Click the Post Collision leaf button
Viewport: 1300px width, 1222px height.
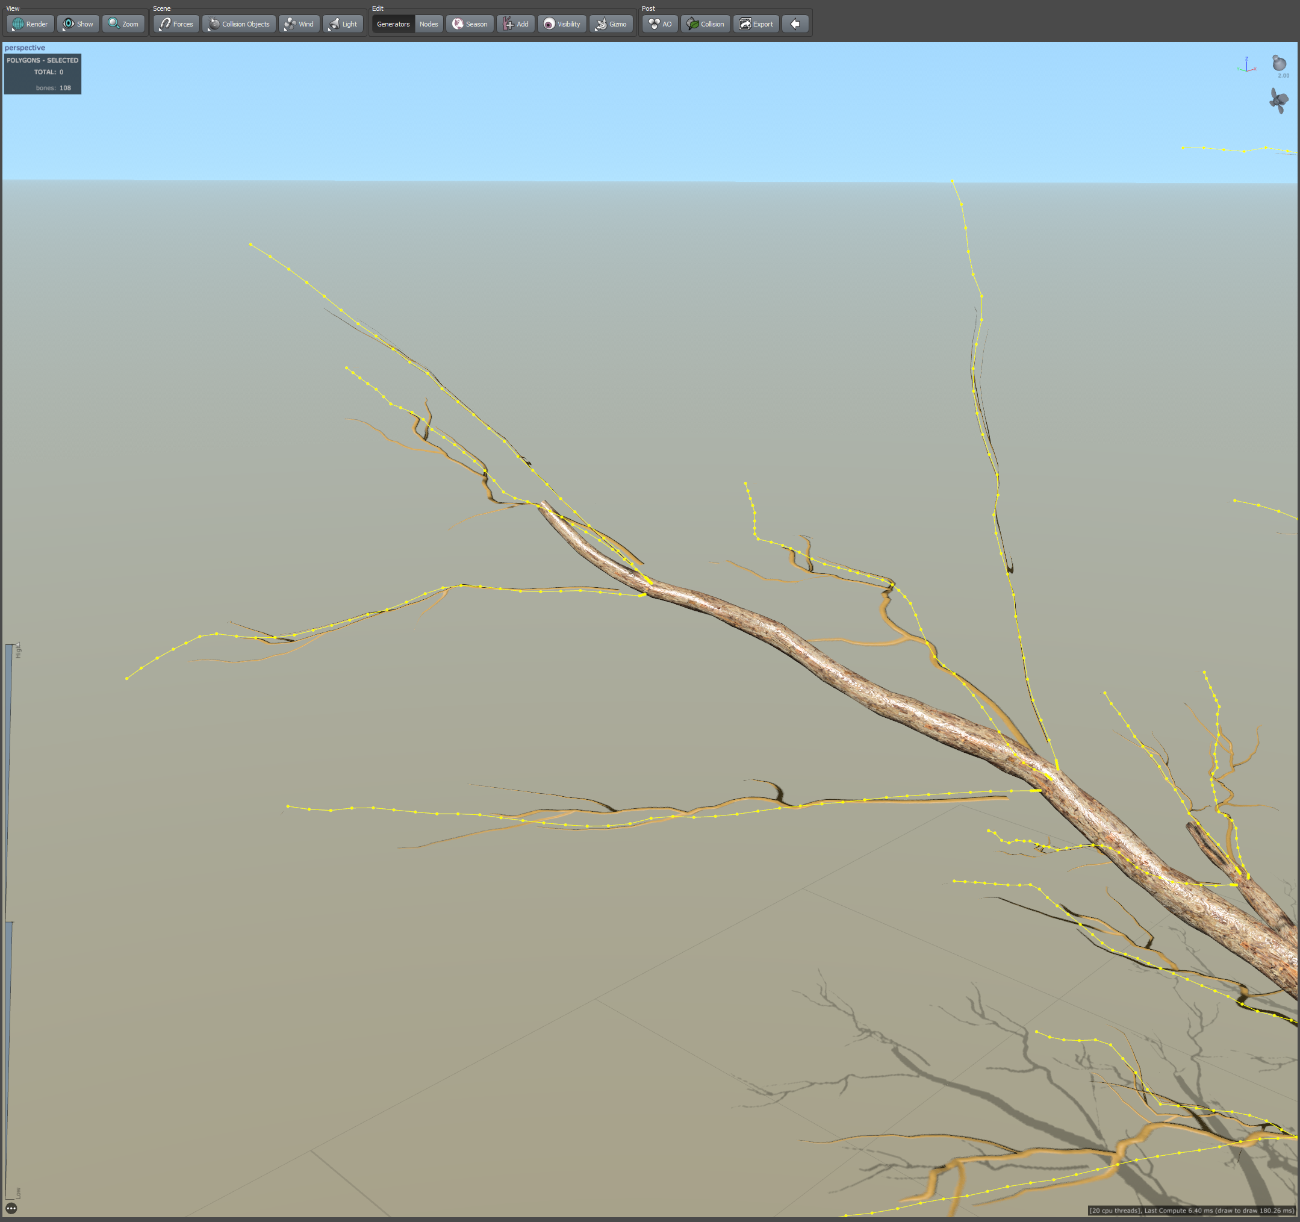(705, 24)
